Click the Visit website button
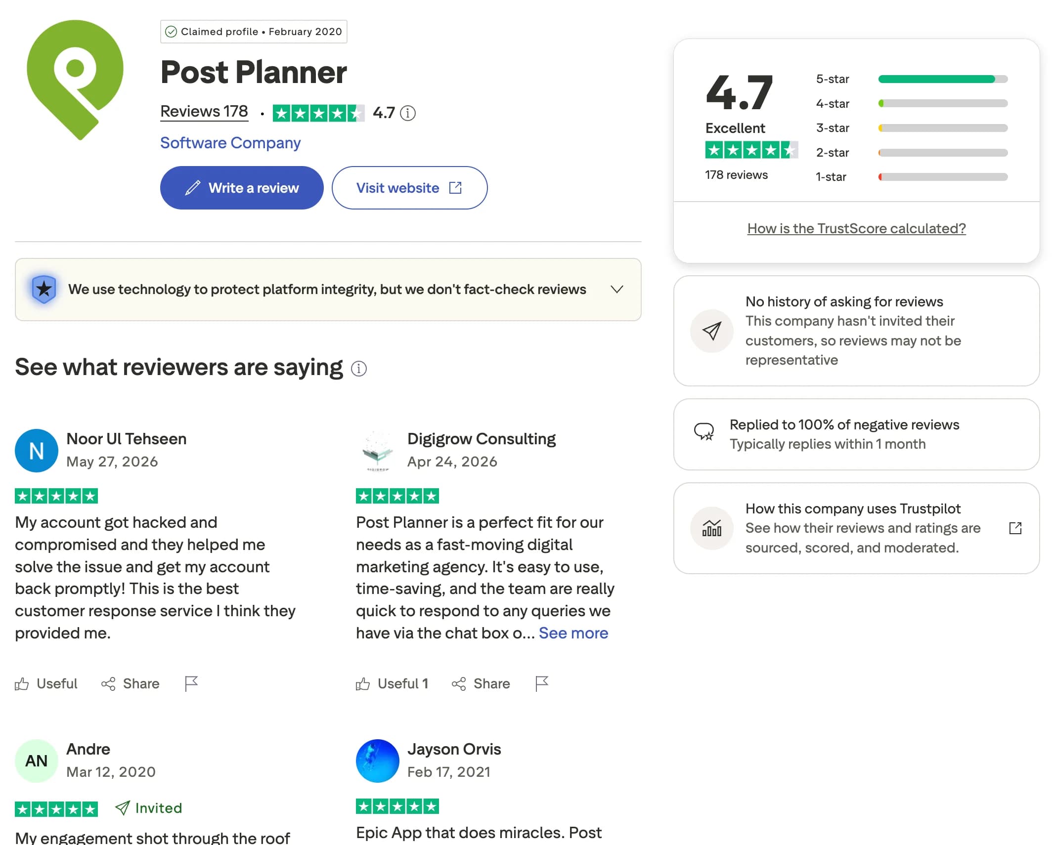Image resolution: width=1053 pixels, height=845 pixels. point(409,188)
